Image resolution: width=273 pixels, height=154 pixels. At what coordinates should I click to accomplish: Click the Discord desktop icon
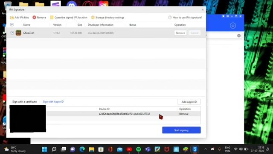(x=72, y=4)
